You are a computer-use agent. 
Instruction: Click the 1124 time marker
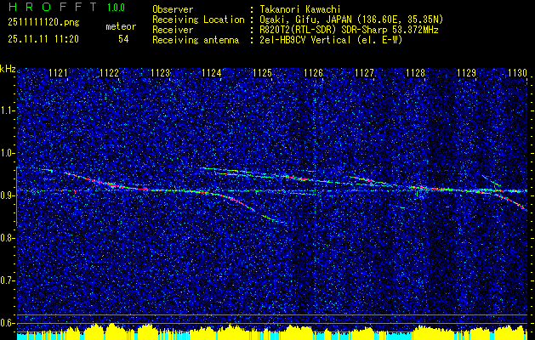click(212, 72)
